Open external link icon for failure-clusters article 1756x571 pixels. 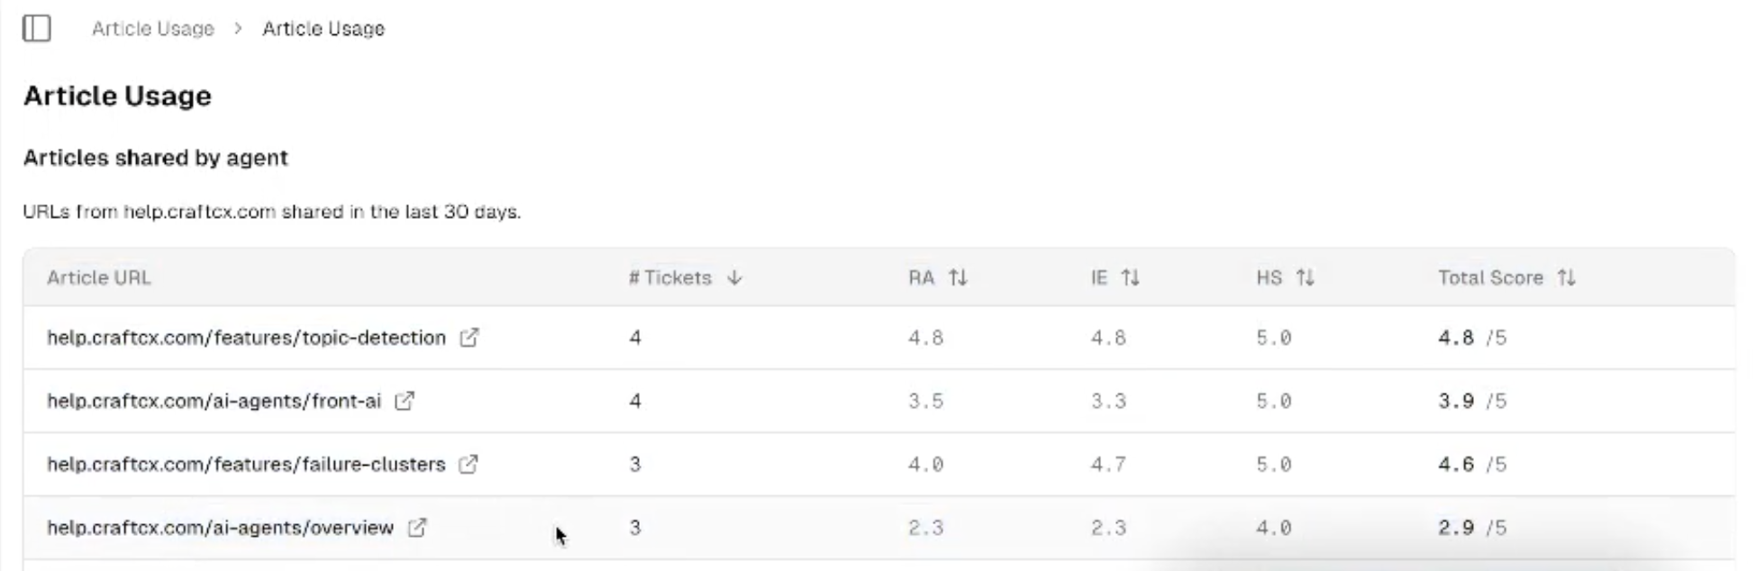point(468,465)
